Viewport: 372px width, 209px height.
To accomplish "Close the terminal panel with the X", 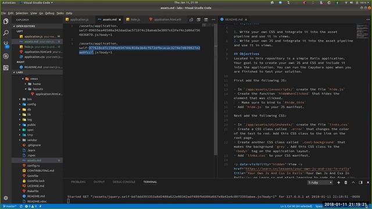I will (x=368, y=182).
